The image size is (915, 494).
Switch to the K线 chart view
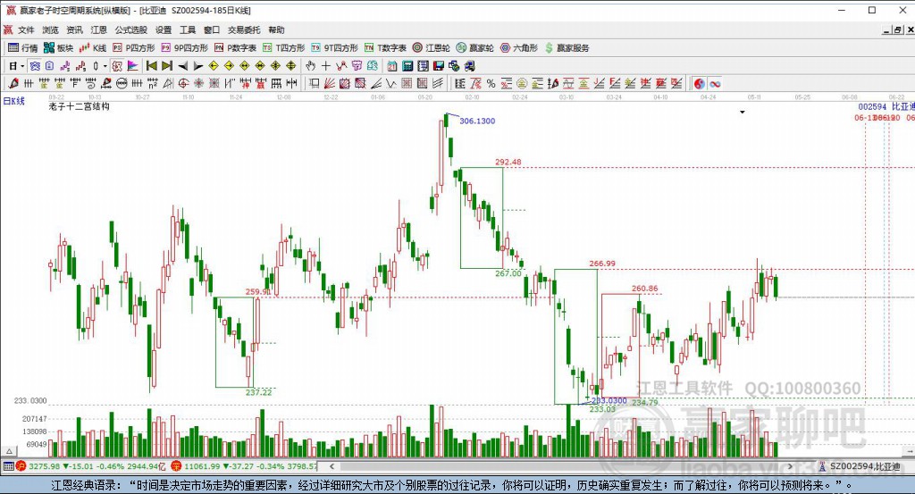(x=93, y=48)
